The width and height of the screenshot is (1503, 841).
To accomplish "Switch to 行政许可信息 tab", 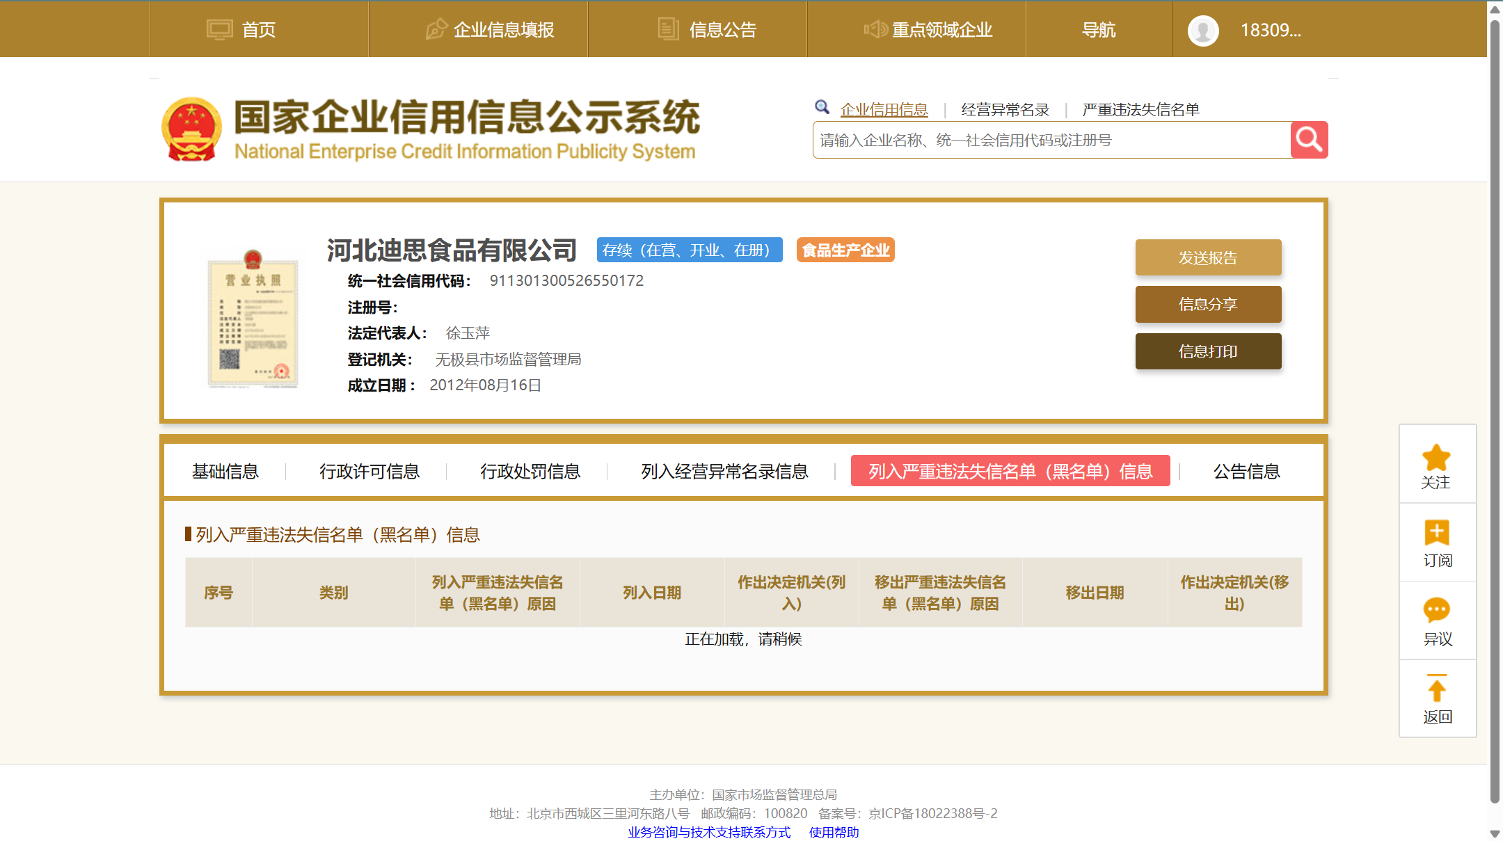I will [369, 471].
